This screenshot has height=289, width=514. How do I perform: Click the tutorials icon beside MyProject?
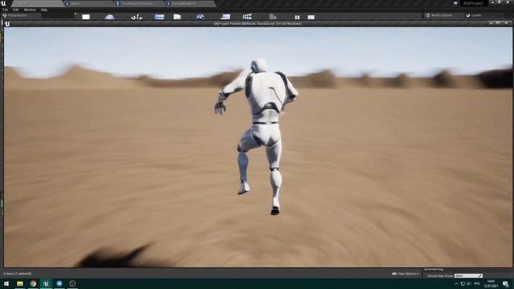[455, 3]
